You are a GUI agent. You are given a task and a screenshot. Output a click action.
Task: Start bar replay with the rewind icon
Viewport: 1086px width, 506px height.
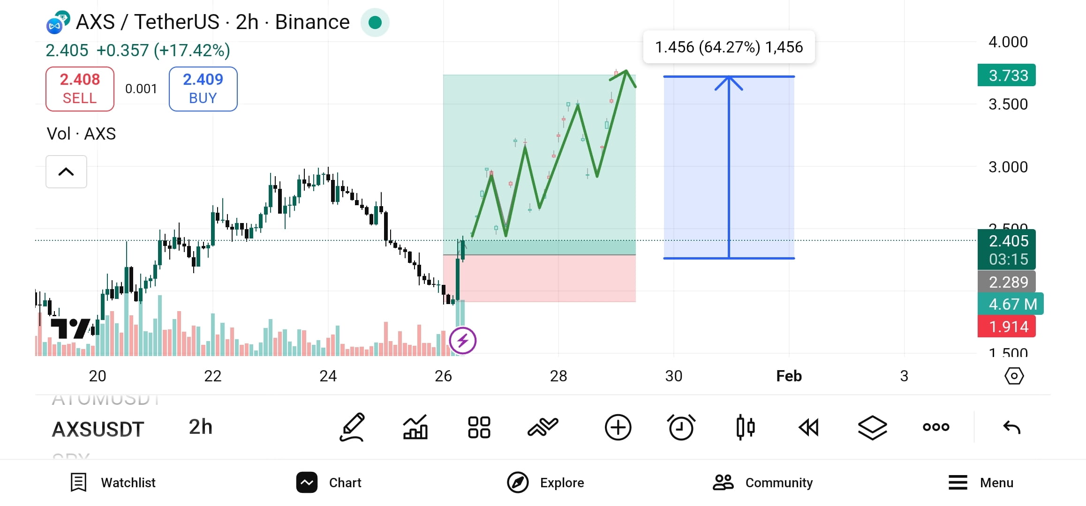pyautogui.click(x=808, y=427)
